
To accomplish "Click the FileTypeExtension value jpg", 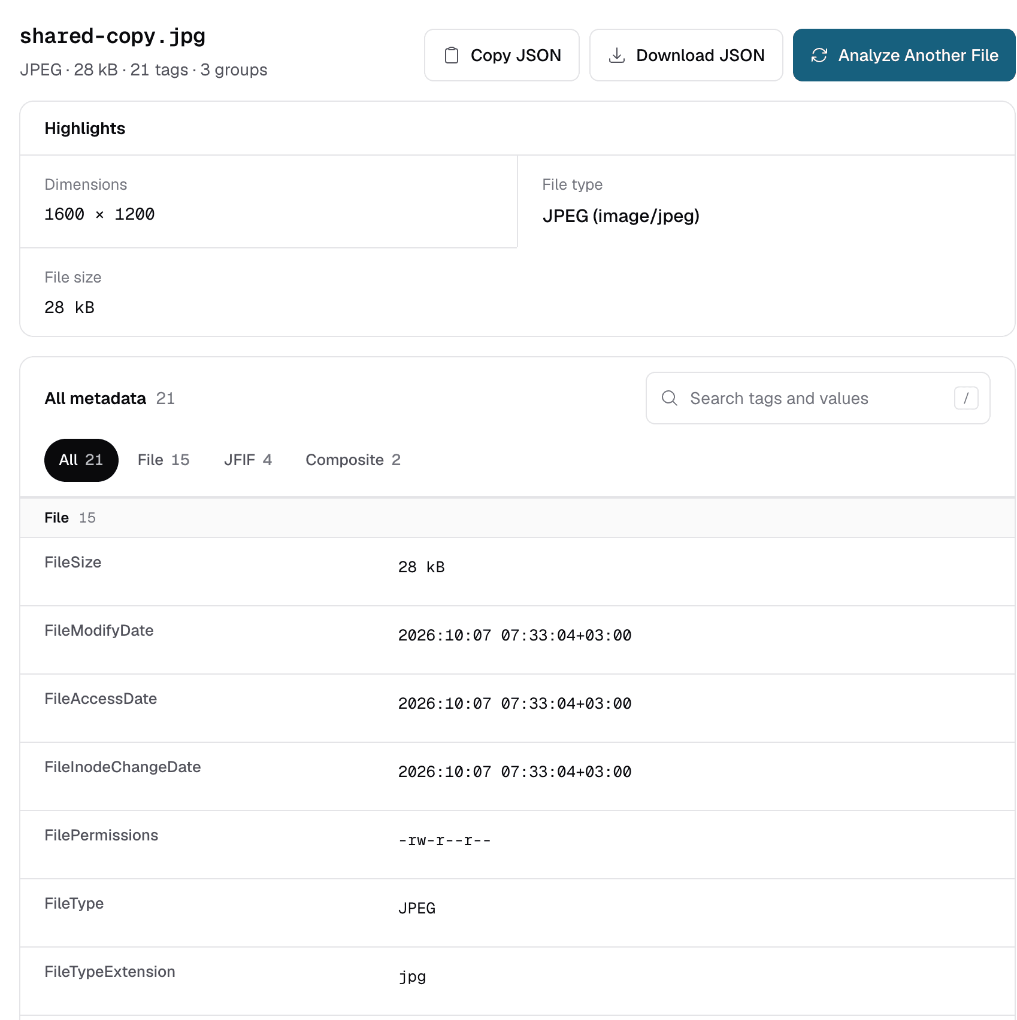I will point(412,977).
